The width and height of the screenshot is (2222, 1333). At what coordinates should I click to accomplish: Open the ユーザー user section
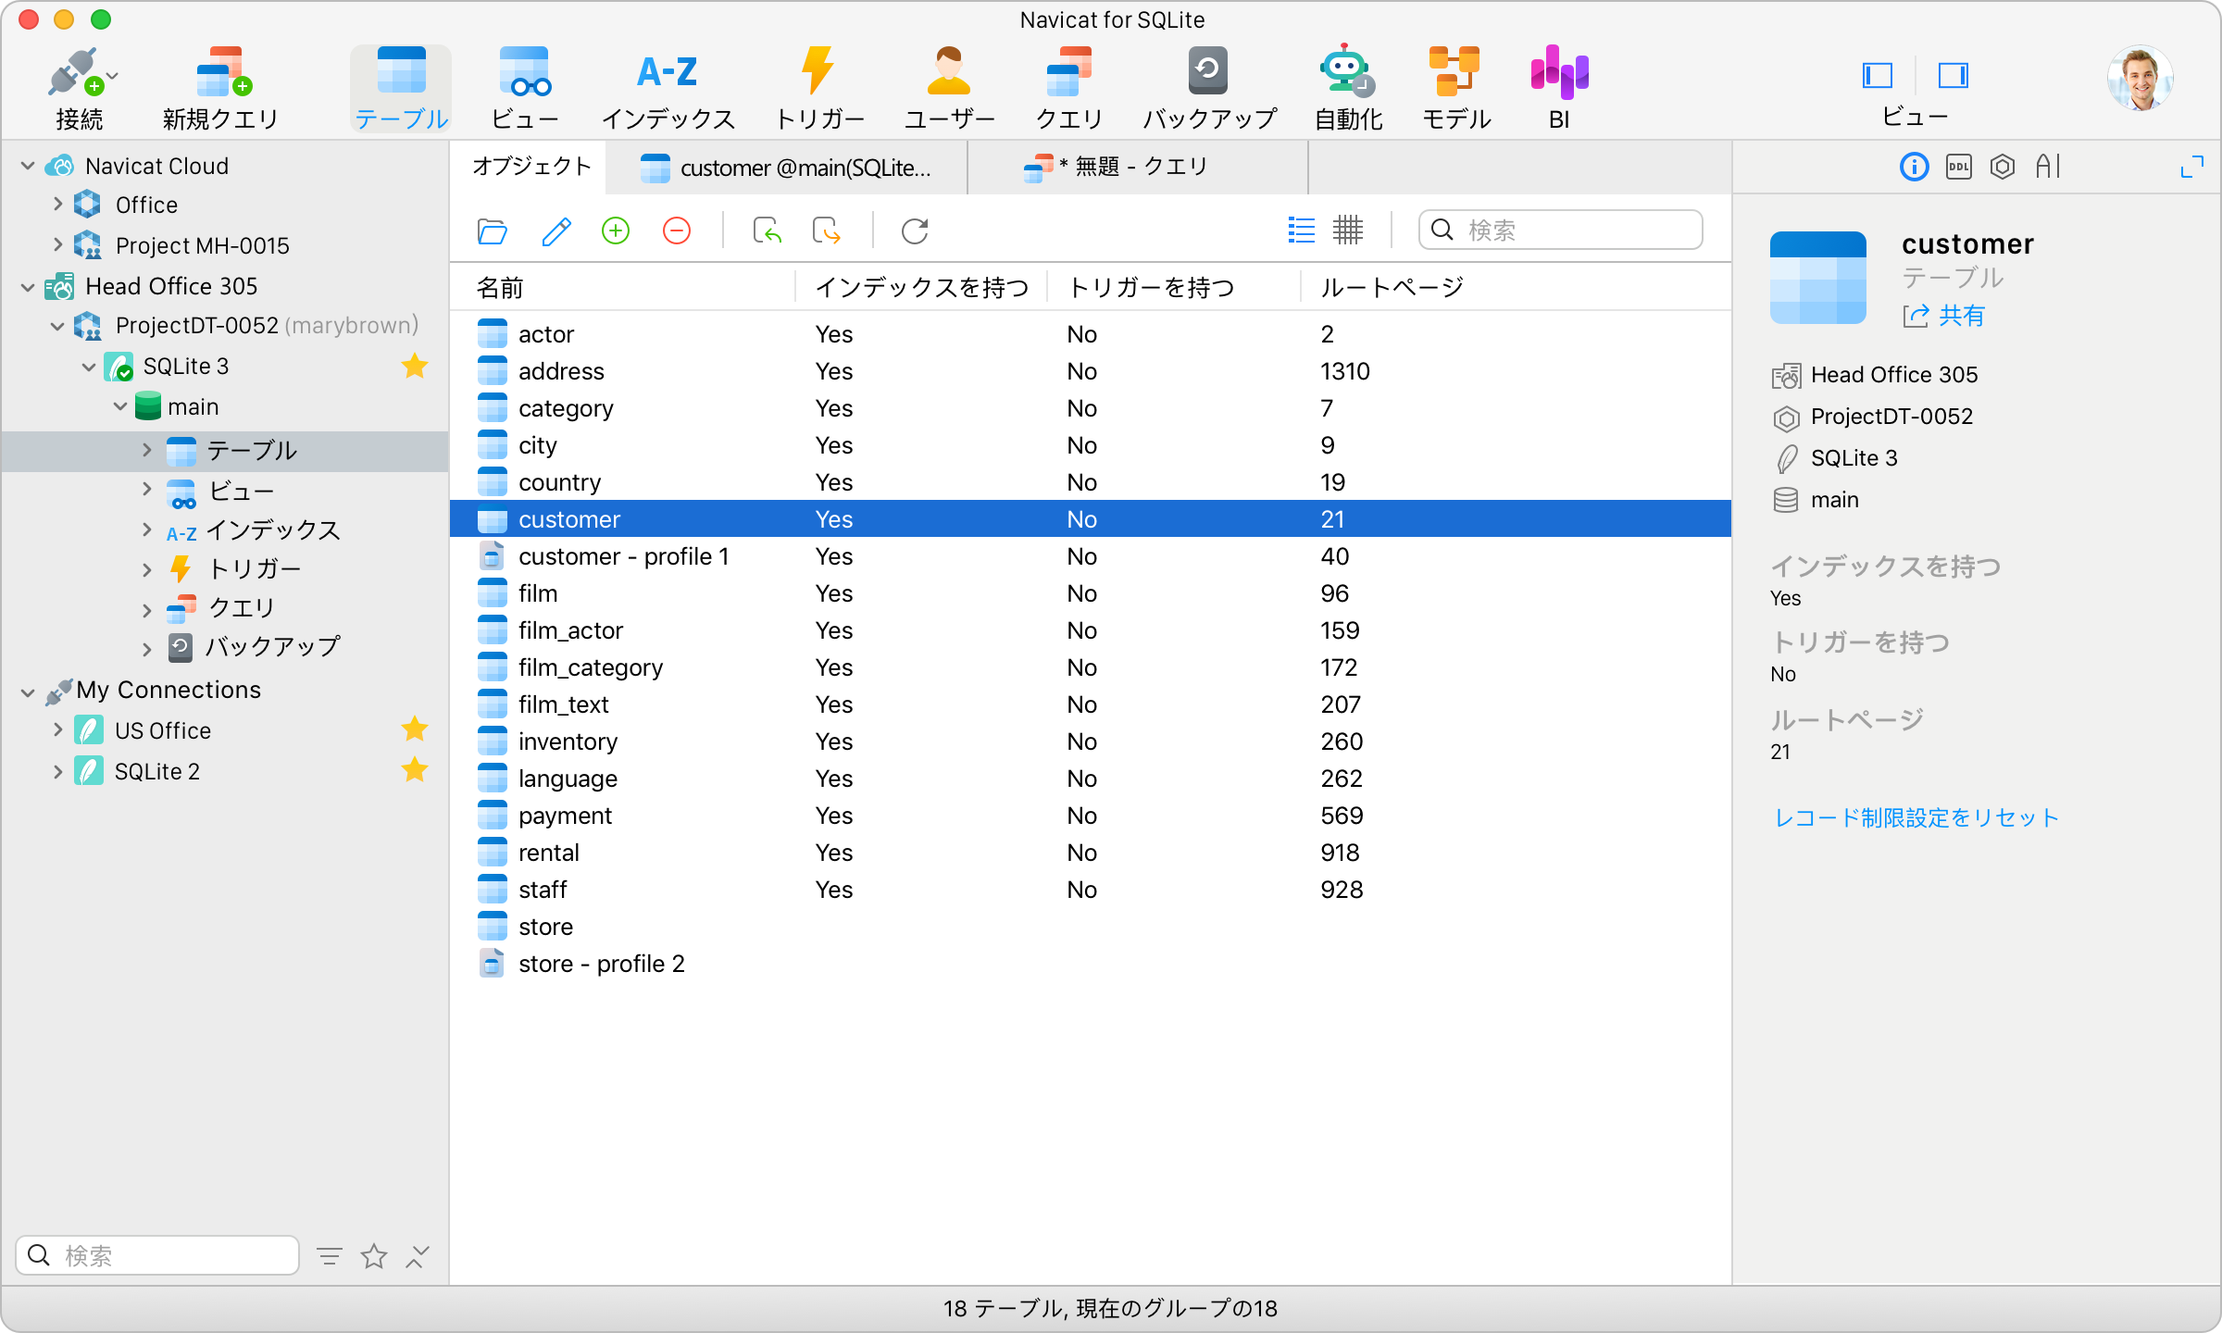[949, 88]
